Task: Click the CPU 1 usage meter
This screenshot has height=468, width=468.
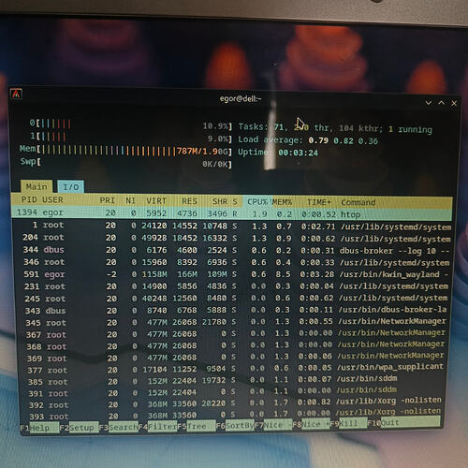Action: pos(131,138)
